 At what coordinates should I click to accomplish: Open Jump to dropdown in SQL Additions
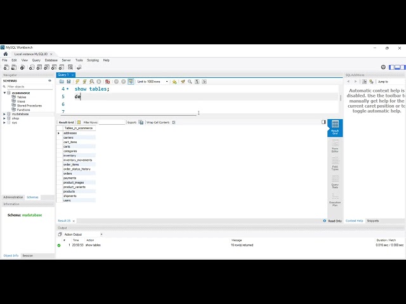(x=391, y=82)
